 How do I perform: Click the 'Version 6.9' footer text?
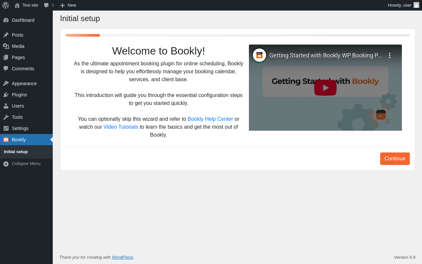(x=405, y=257)
